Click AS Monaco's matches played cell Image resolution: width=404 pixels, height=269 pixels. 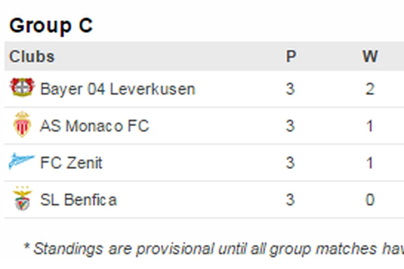click(x=290, y=126)
